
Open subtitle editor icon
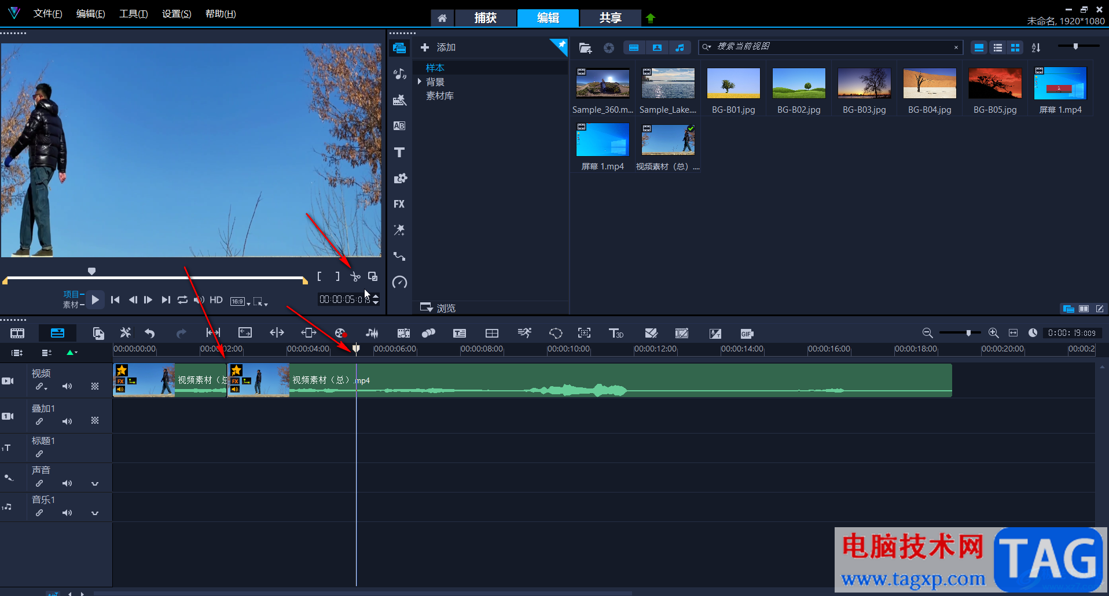[460, 333]
